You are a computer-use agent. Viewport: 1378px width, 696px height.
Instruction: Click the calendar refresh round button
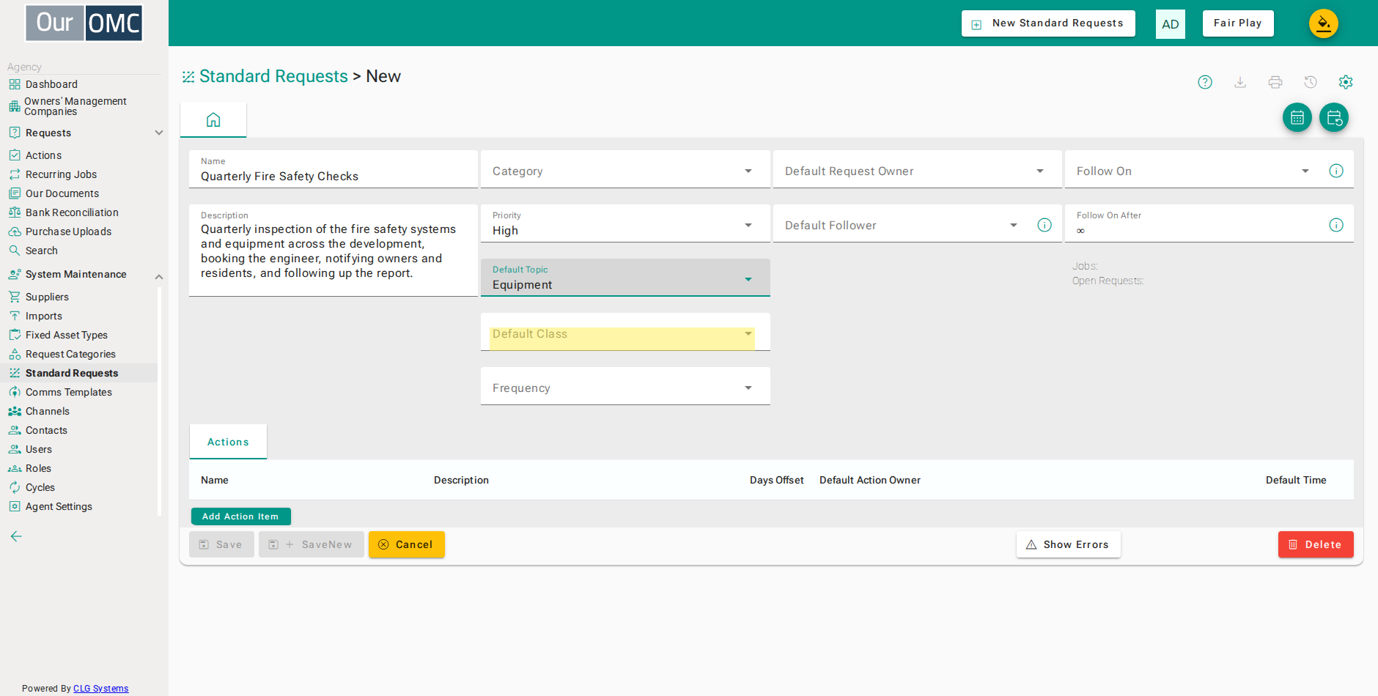1334,117
